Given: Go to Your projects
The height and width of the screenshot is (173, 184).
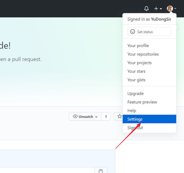Looking at the screenshot, I should (x=149, y=63).
